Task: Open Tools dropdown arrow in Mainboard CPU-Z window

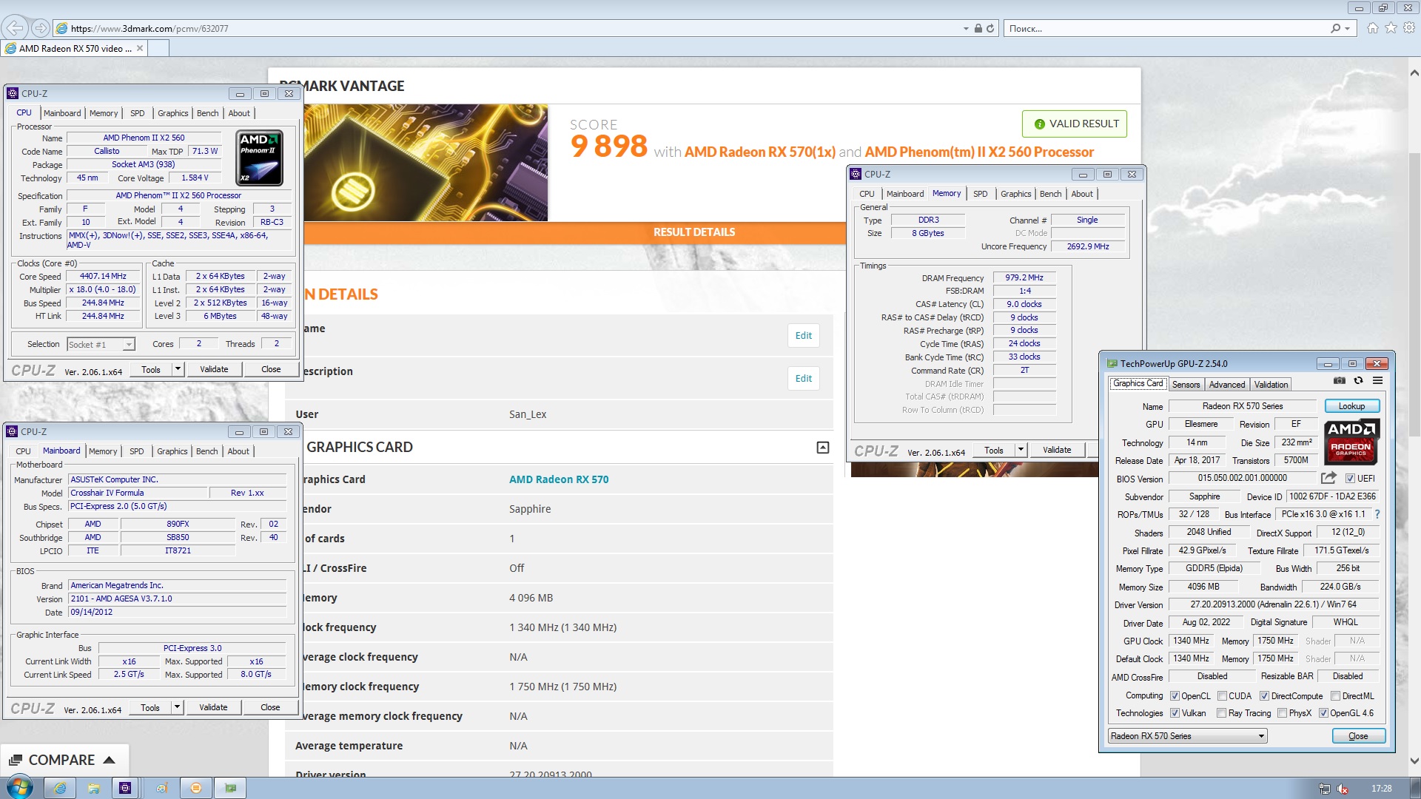Action: click(x=177, y=707)
